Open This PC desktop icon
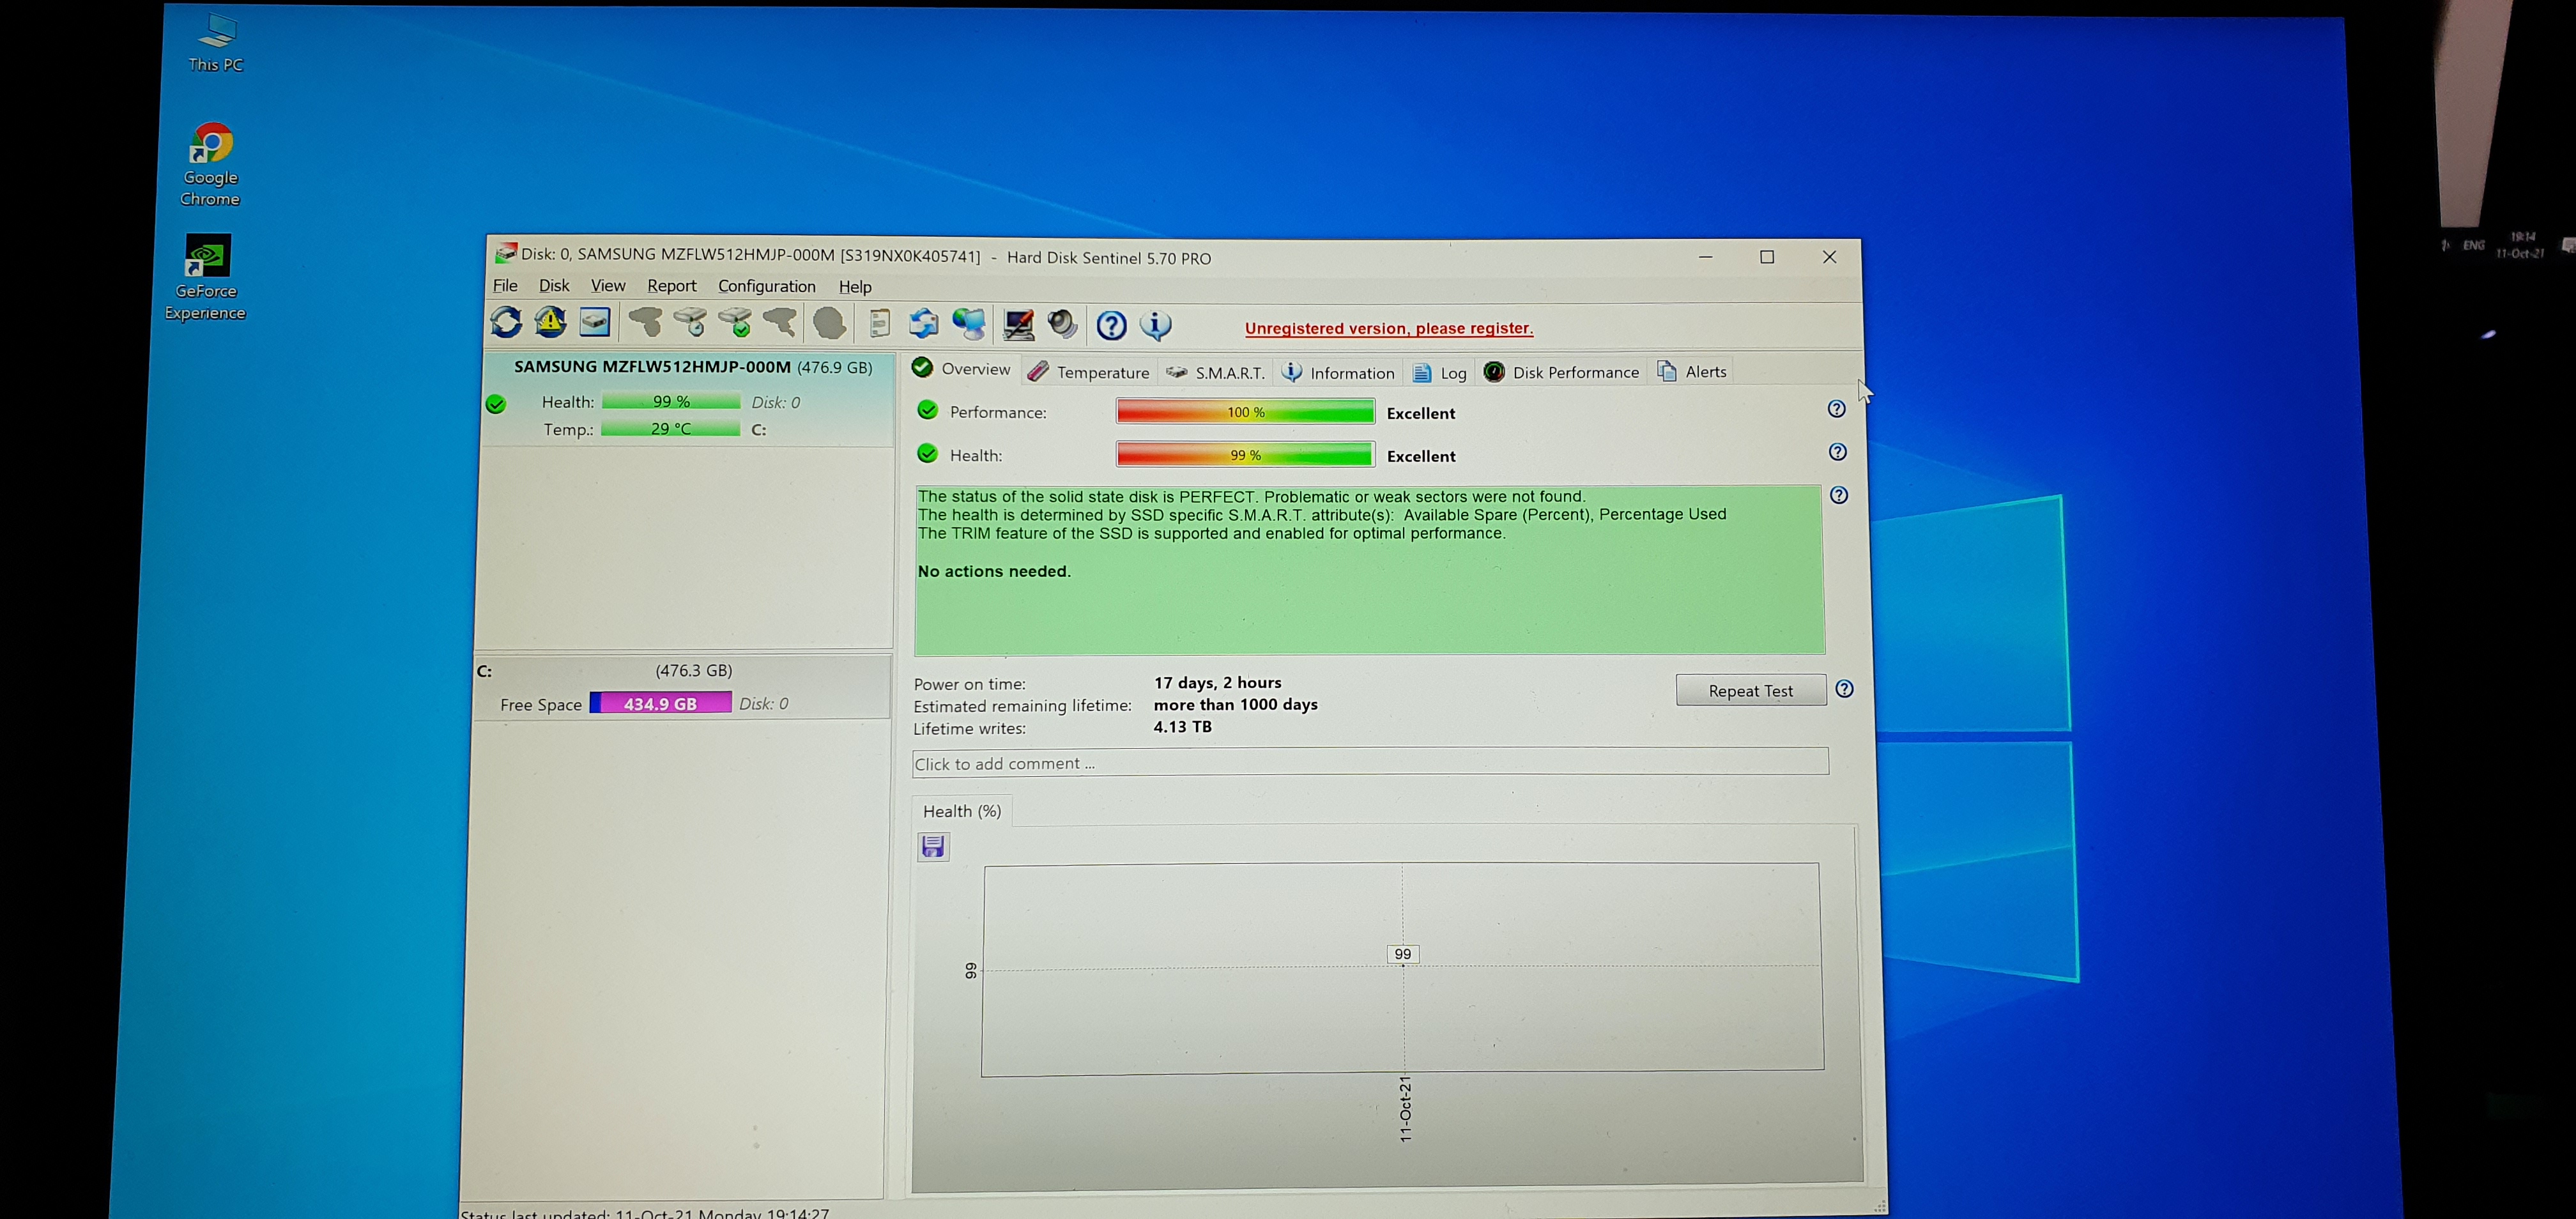 tap(216, 43)
